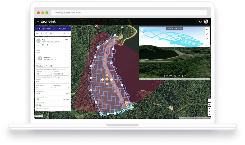
Task: Click the browser address bar
Action: (x=129, y=13)
